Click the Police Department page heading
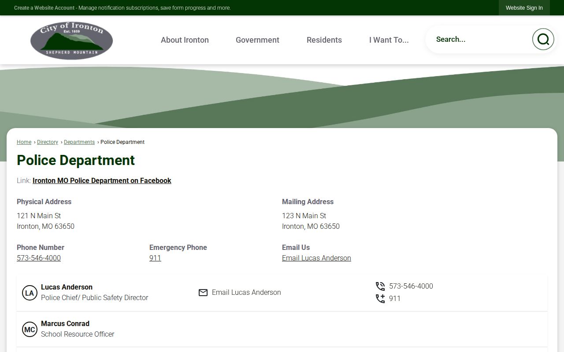This screenshot has height=352, width=564. tap(76, 160)
